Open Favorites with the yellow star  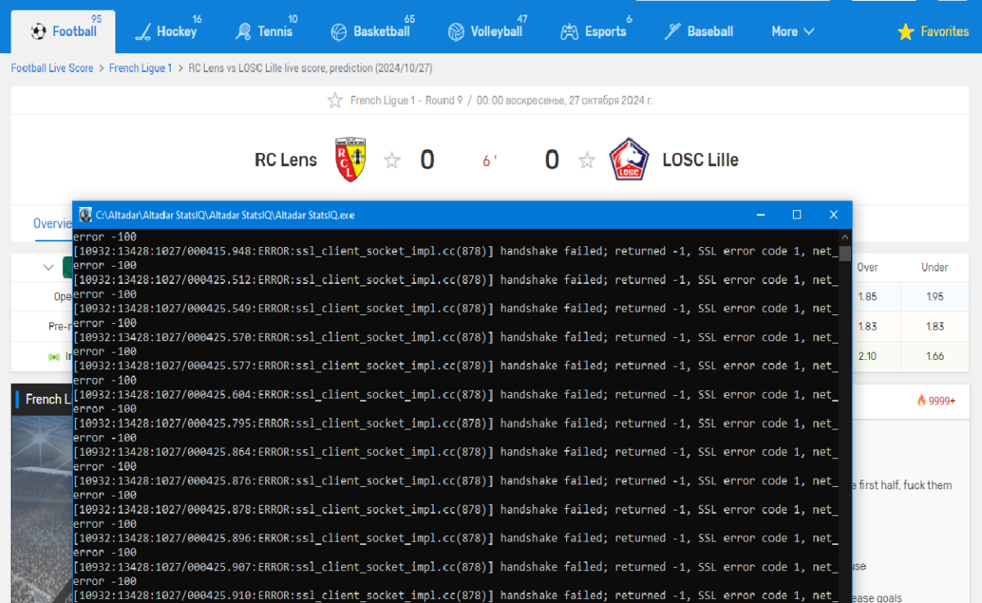(933, 32)
